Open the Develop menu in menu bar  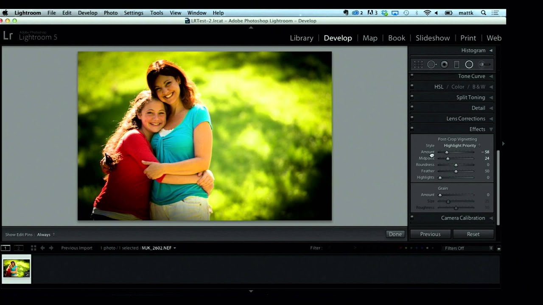[x=87, y=13]
